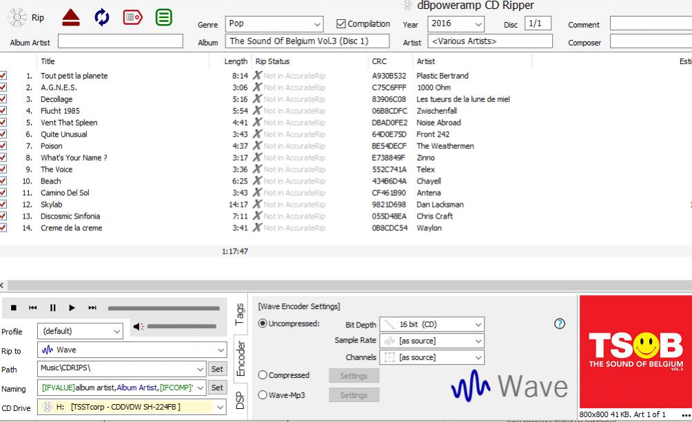This screenshot has height=422, width=692.
Task: Toggle the Compilation checkbox
Action: click(341, 24)
